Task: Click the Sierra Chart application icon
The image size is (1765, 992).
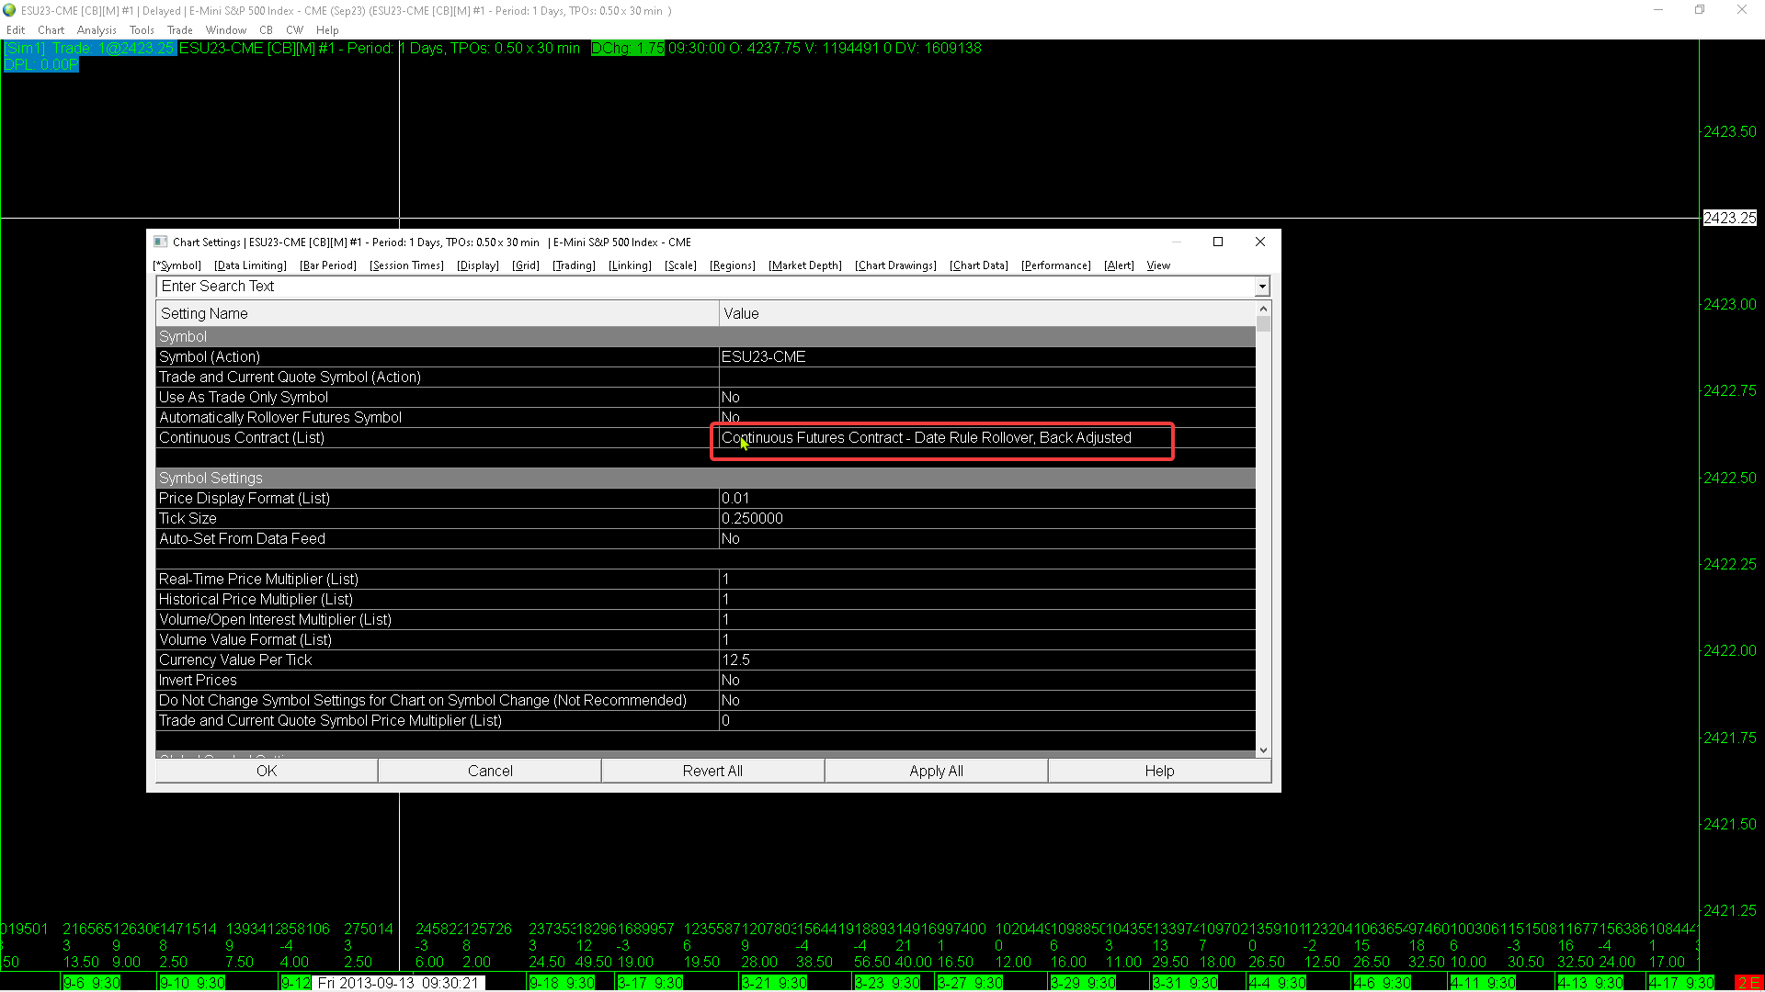Action: [x=9, y=10]
